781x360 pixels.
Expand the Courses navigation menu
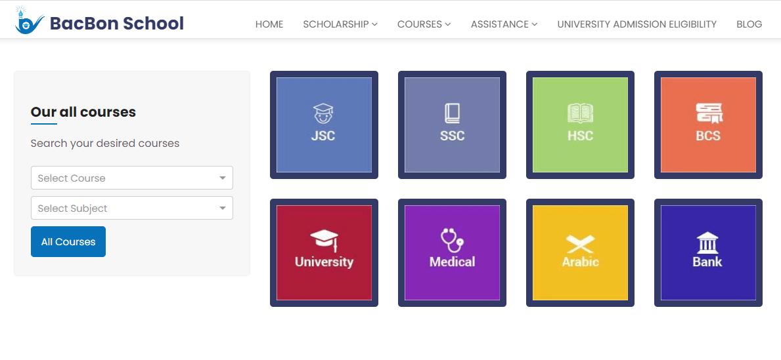pyautogui.click(x=424, y=24)
